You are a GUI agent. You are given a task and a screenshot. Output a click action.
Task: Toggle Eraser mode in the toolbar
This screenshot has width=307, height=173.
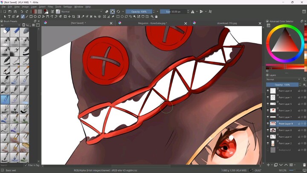point(107,12)
